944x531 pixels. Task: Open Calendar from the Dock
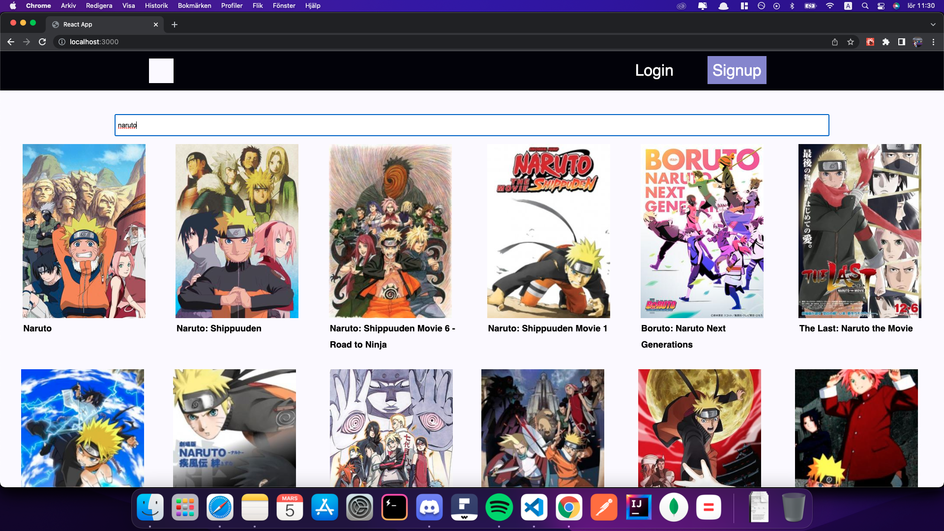point(290,507)
